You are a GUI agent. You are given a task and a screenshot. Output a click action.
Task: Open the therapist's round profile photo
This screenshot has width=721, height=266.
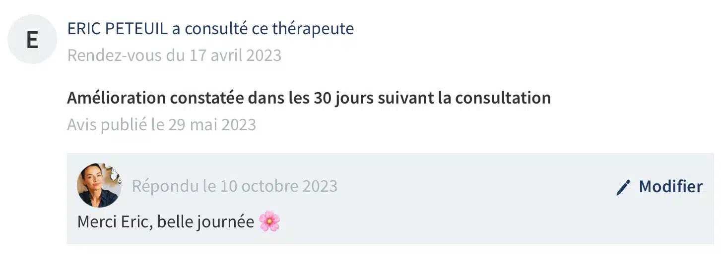(x=99, y=185)
